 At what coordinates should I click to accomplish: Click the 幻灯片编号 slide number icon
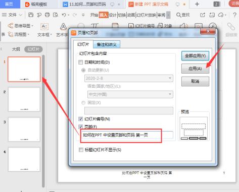[131, 26]
